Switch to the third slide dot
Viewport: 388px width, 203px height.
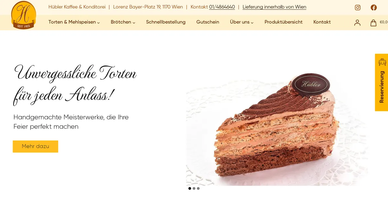(198, 188)
